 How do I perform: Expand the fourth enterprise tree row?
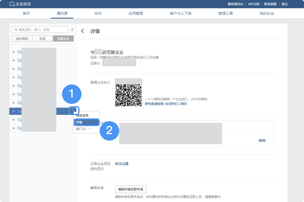(14, 77)
